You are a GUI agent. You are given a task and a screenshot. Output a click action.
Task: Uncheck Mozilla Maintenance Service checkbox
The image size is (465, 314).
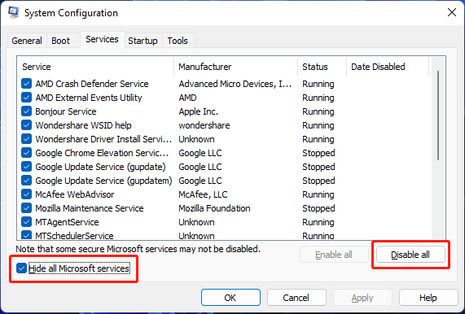pos(26,208)
